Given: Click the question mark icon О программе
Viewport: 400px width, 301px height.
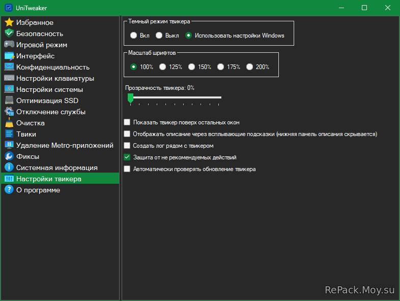Looking at the screenshot, I should 9,190.
